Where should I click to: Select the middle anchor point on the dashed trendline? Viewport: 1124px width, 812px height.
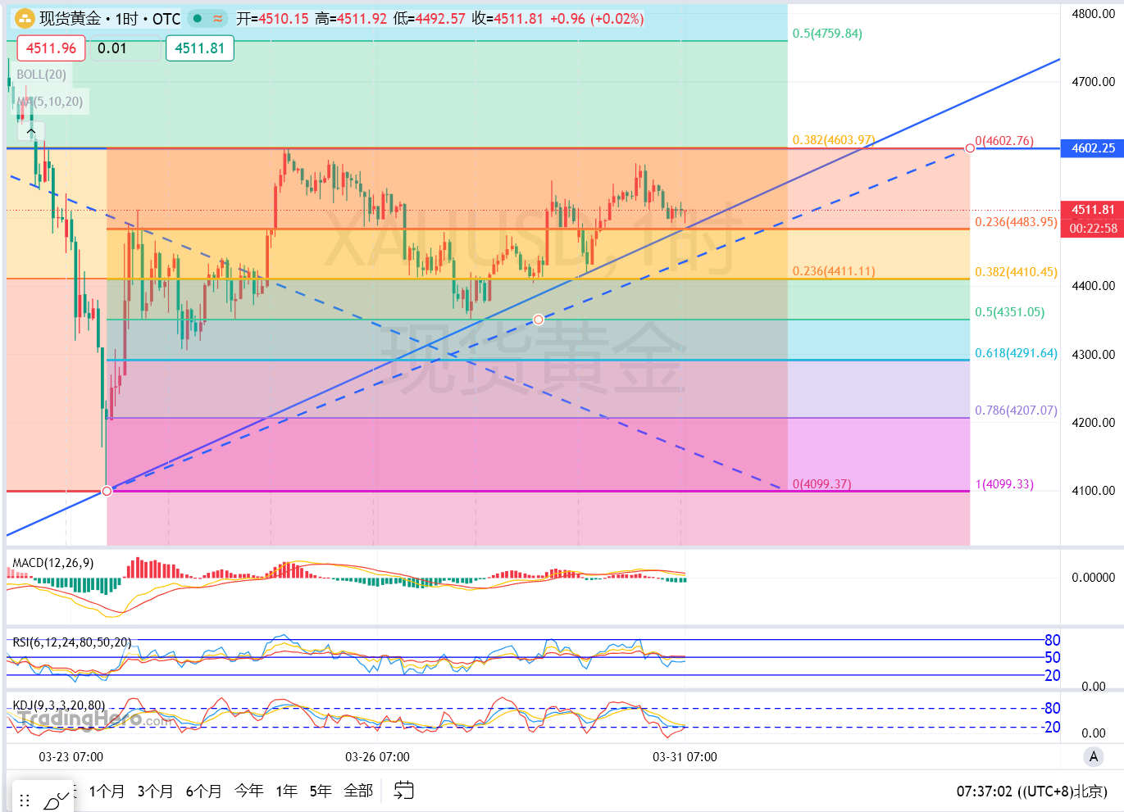click(x=538, y=320)
